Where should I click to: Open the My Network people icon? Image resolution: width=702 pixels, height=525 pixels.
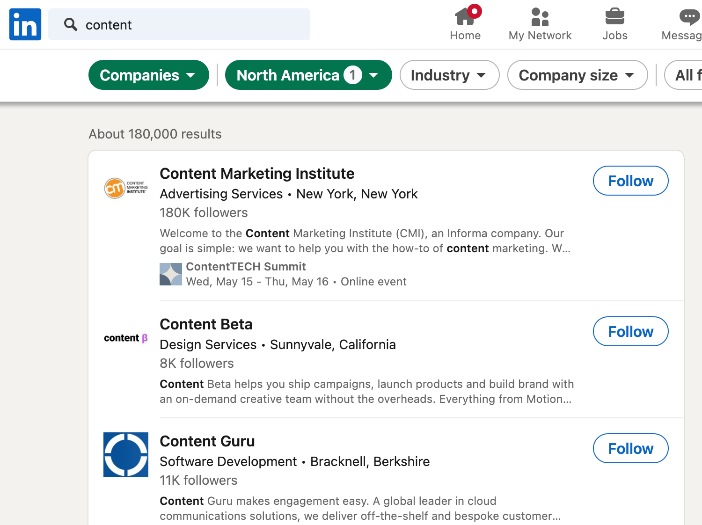pos(540,17)
